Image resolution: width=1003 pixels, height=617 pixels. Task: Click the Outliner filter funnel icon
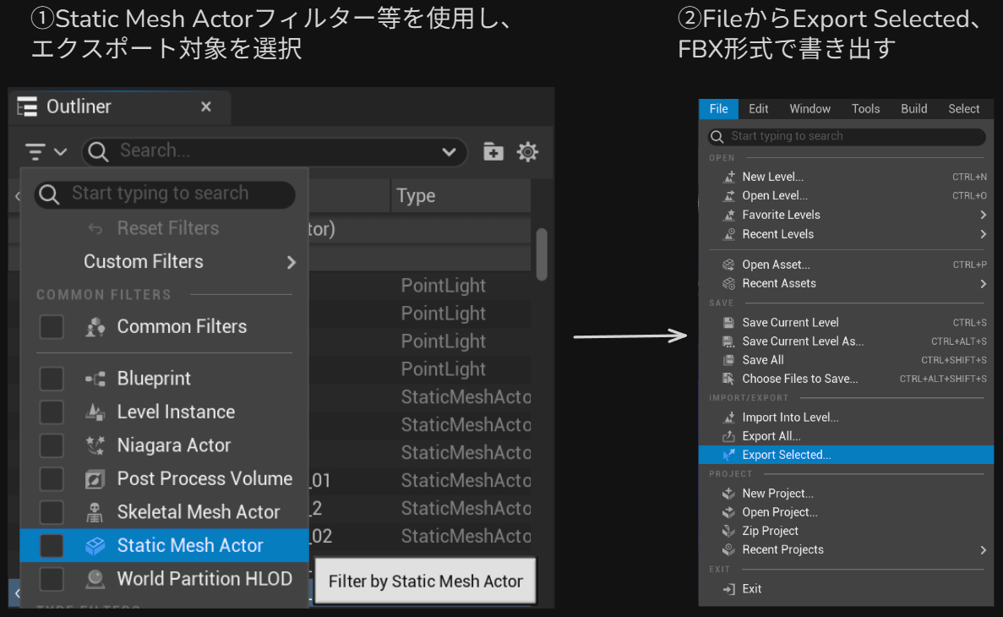(35, 152)
